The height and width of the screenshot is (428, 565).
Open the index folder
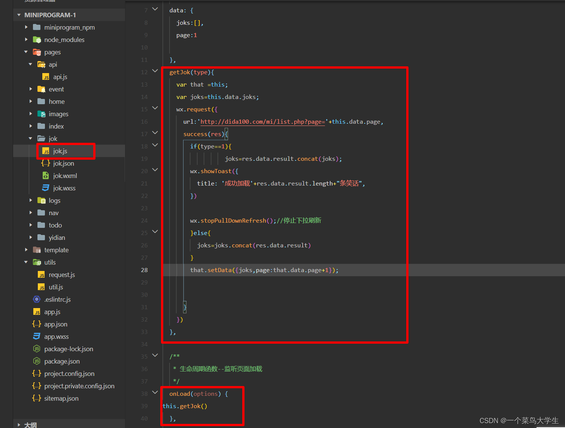69,126
